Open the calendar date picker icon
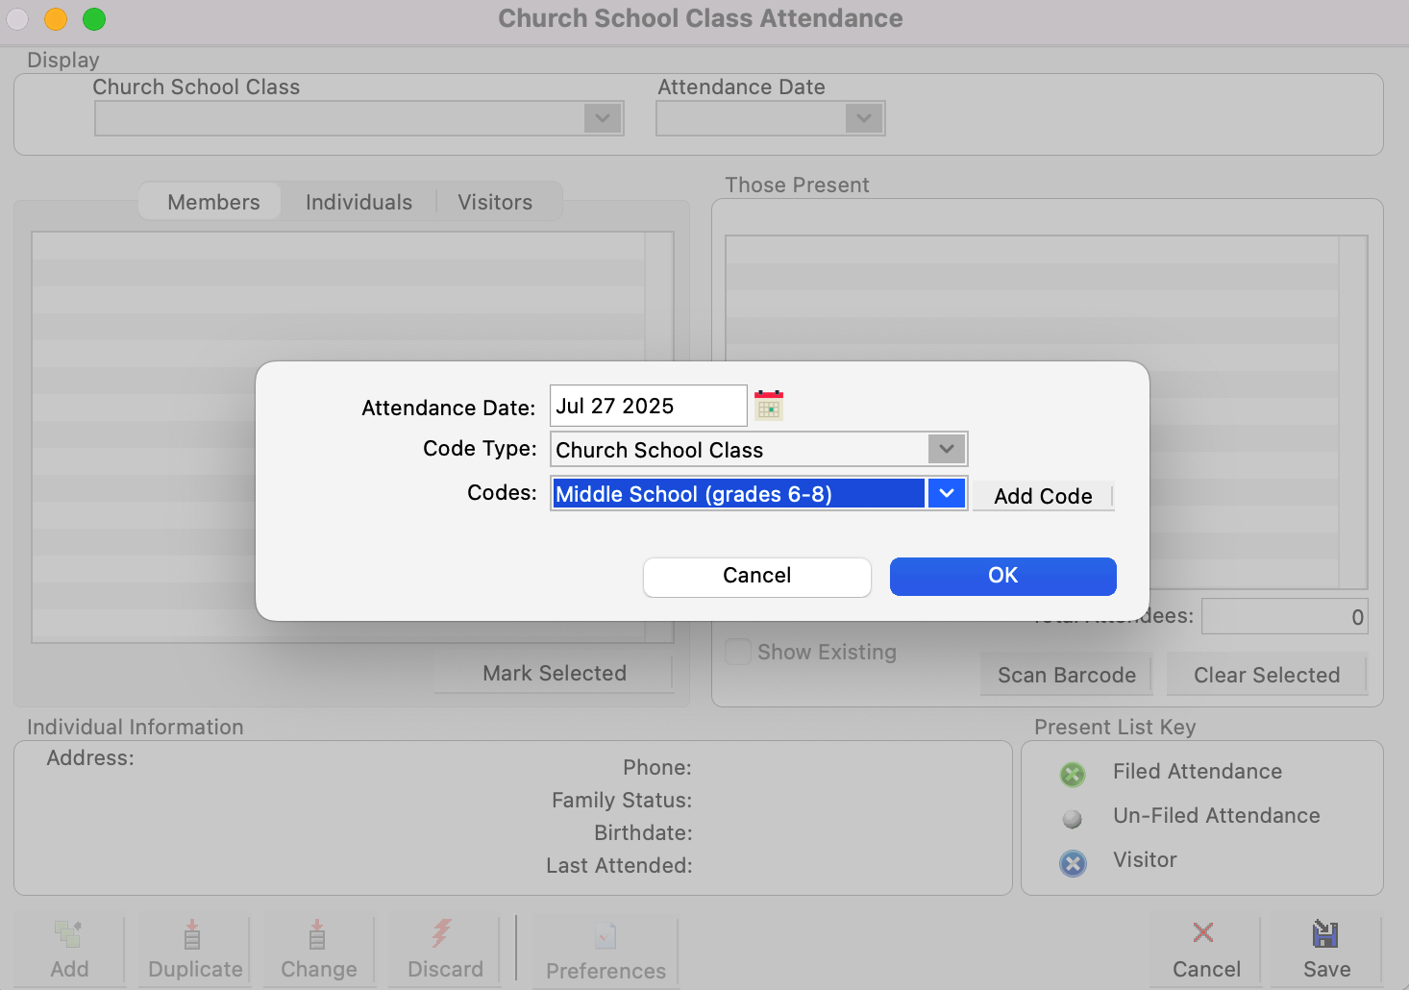The width and height of the screenshot is (1409, 990). point(768,405)
